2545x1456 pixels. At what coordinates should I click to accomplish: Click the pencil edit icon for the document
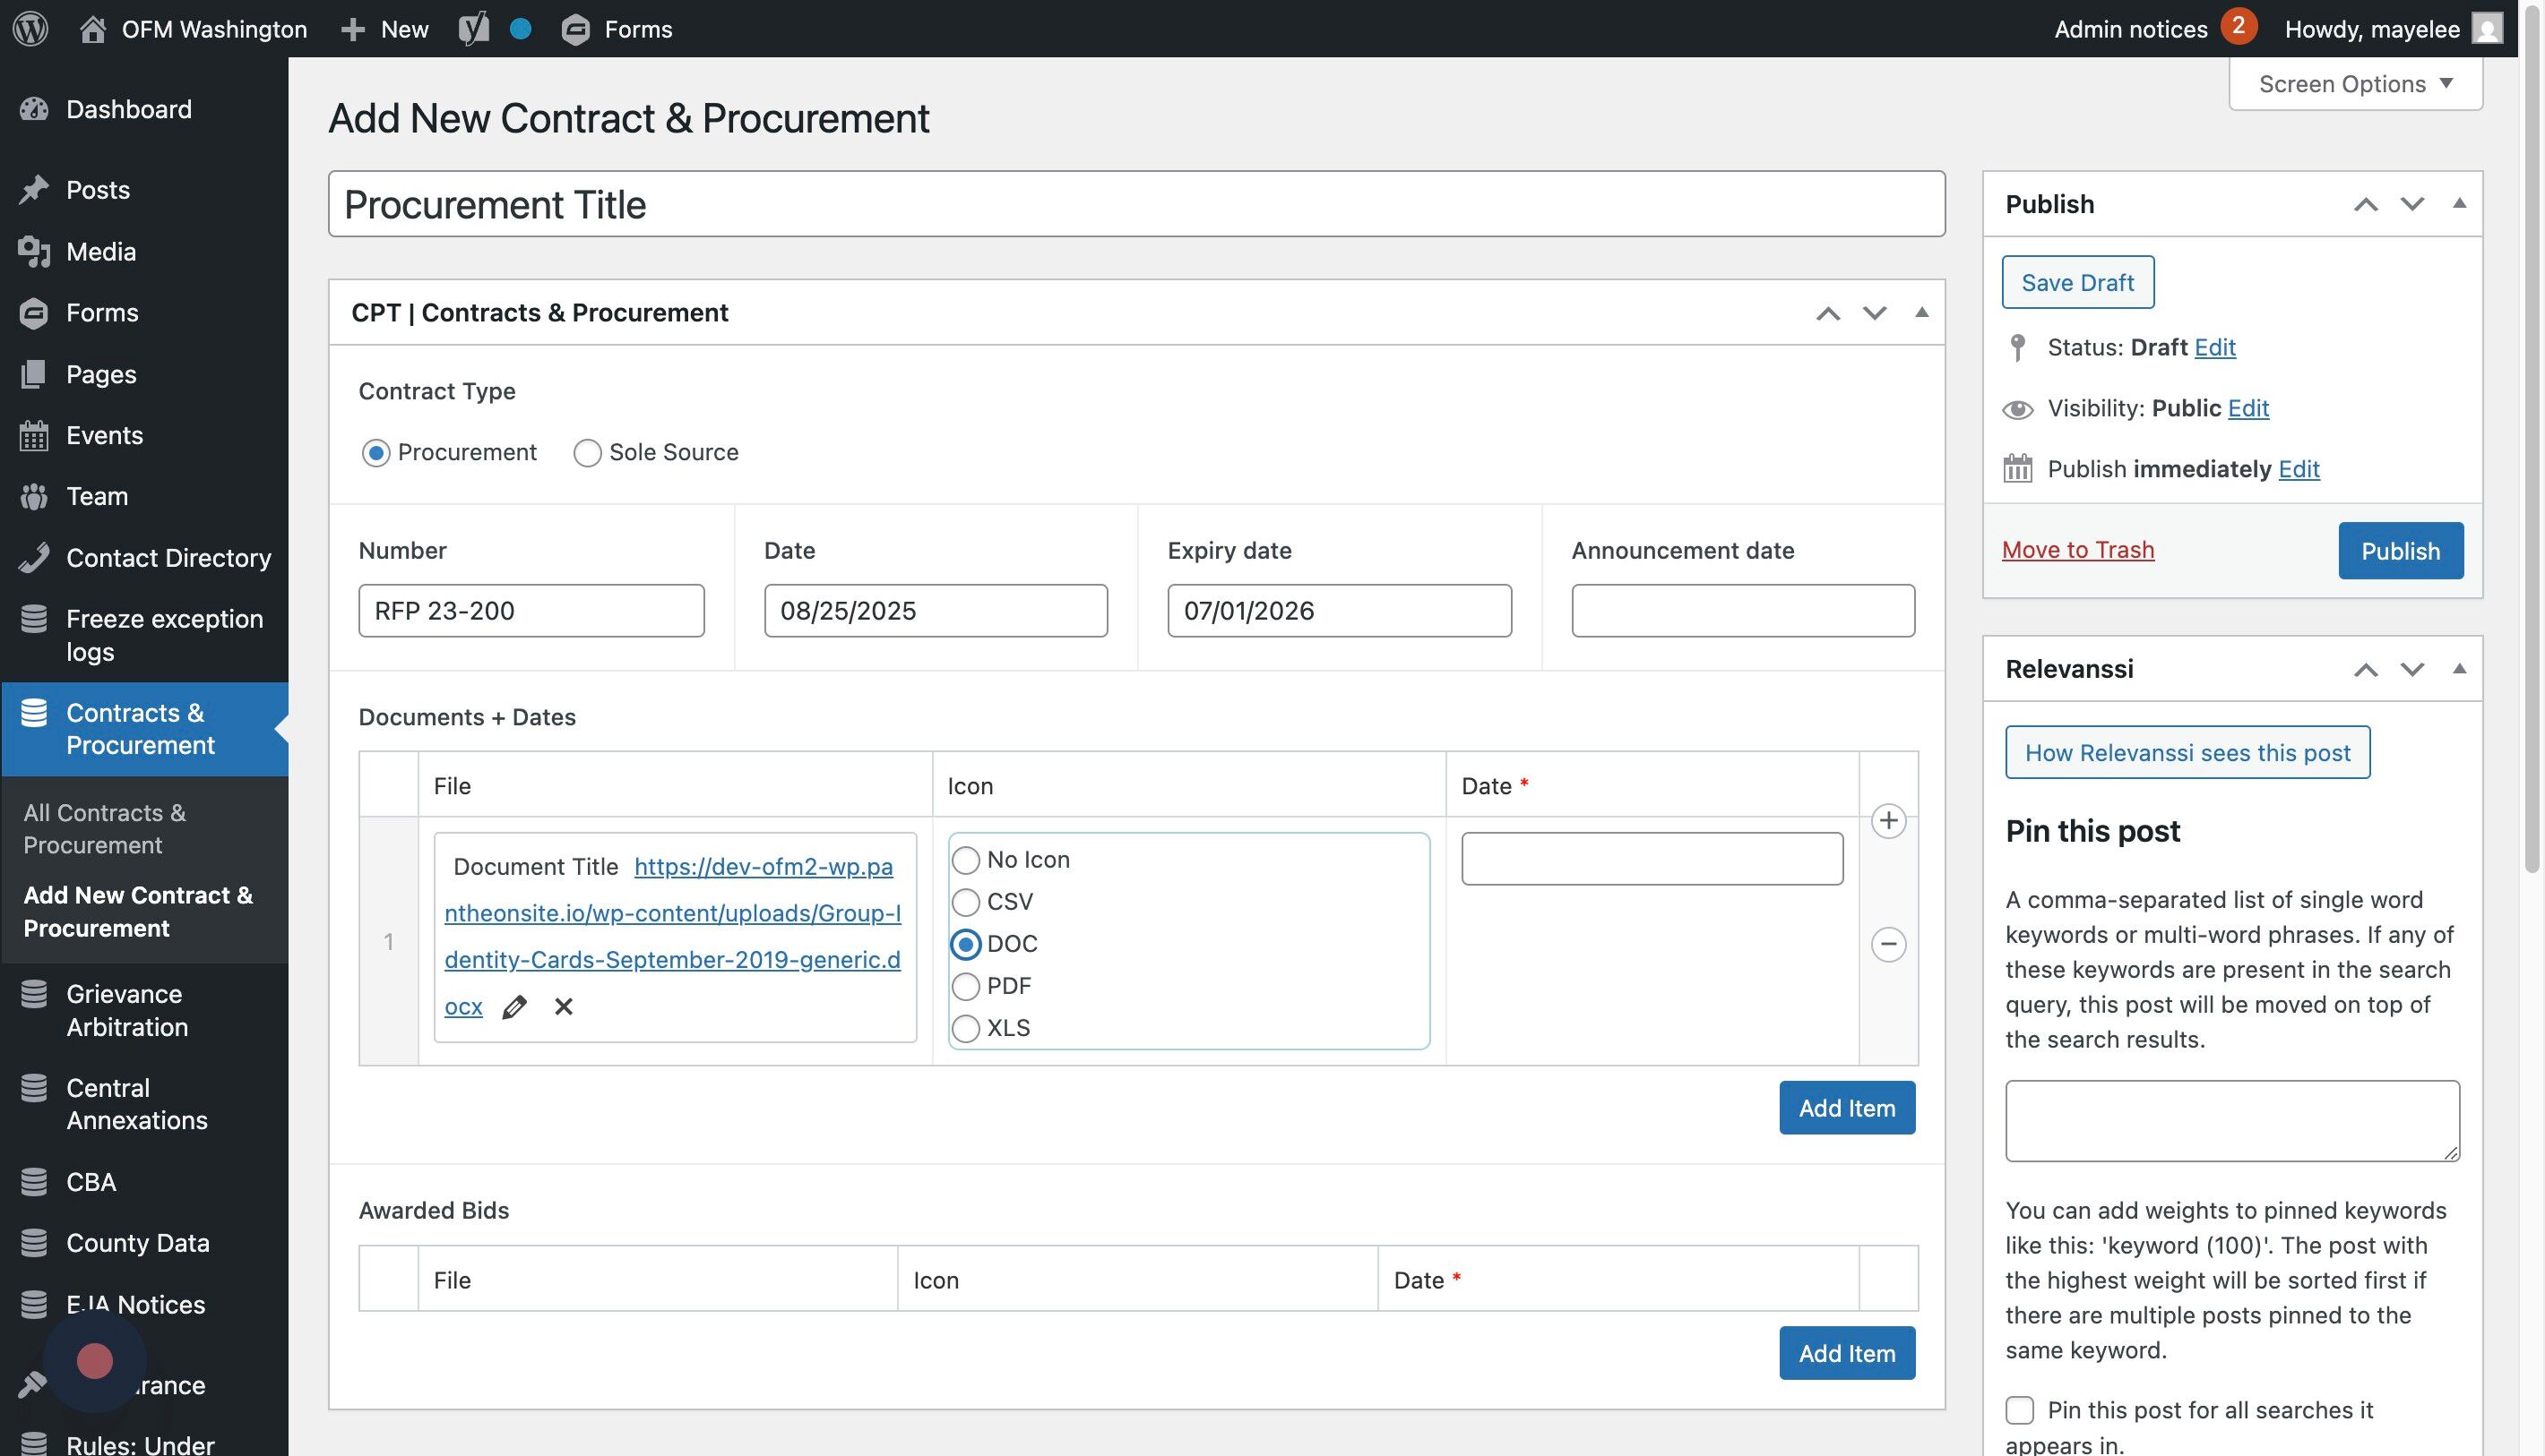pos(514,1007)
